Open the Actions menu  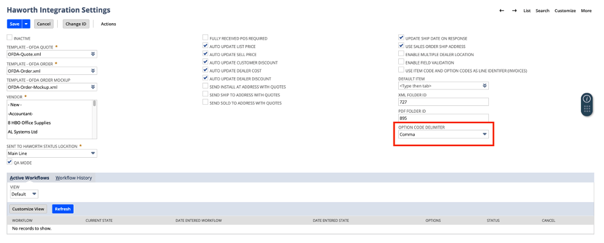click(108, 24)
